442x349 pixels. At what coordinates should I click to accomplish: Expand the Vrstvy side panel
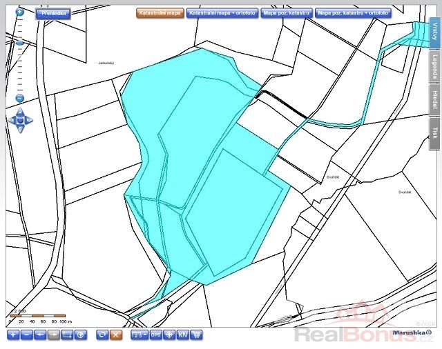click(x=434, y=31)
